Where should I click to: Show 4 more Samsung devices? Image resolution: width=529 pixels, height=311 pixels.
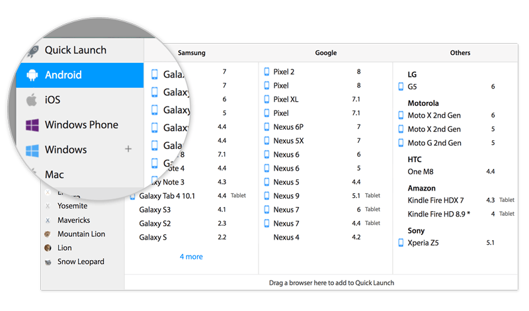191,256
